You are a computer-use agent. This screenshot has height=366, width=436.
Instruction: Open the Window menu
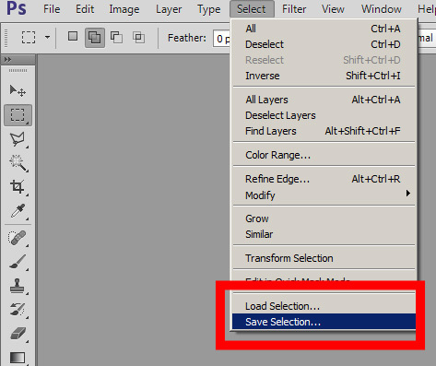[x=382, y=9]
